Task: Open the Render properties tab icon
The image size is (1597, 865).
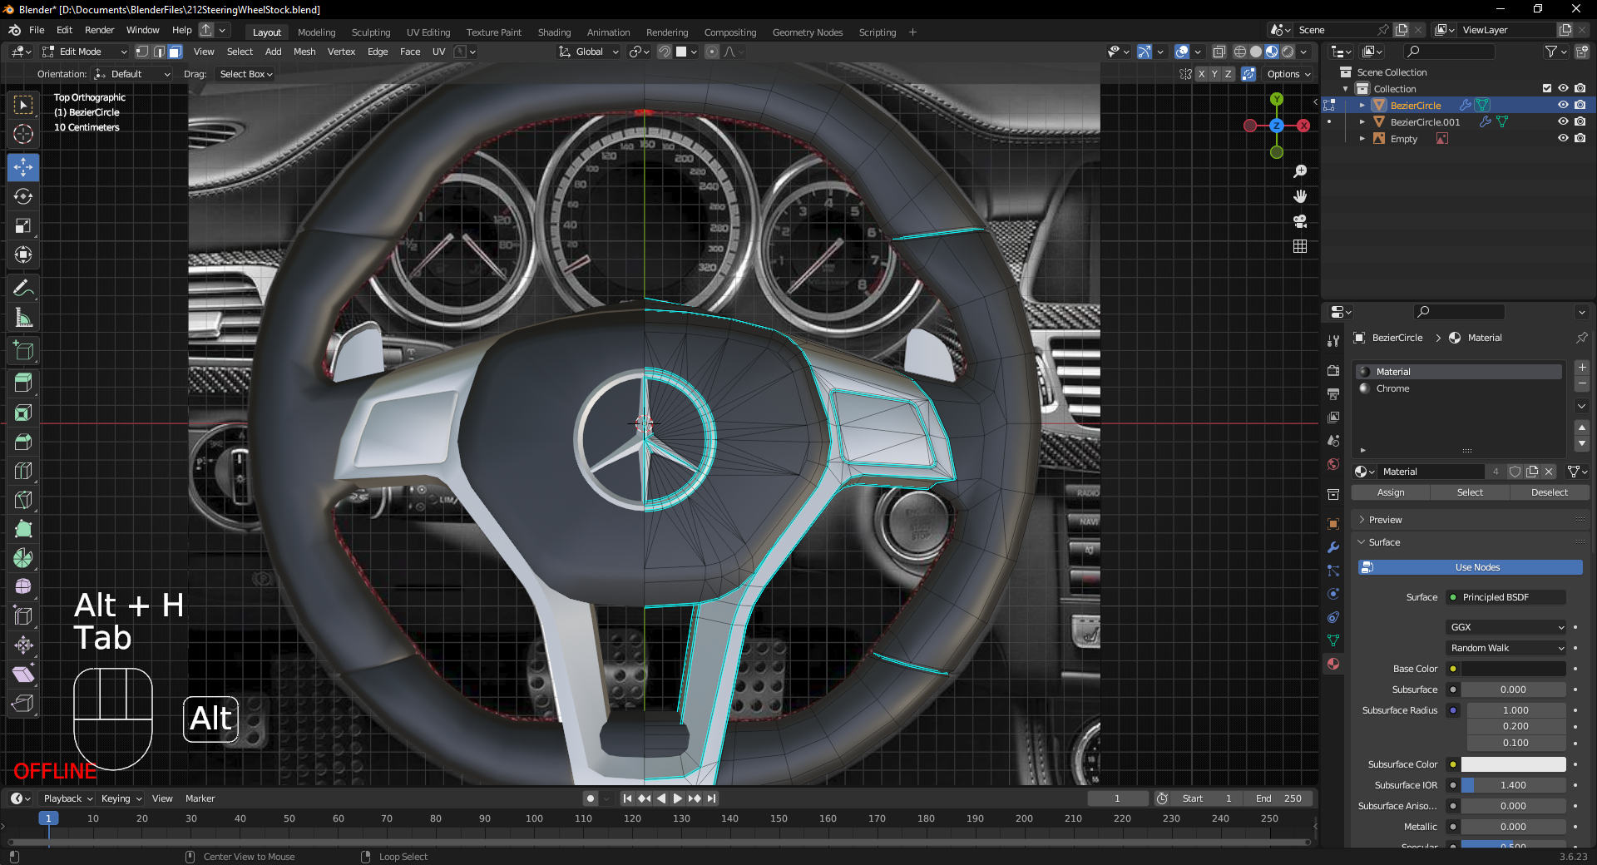Action: coord(1333,370)
